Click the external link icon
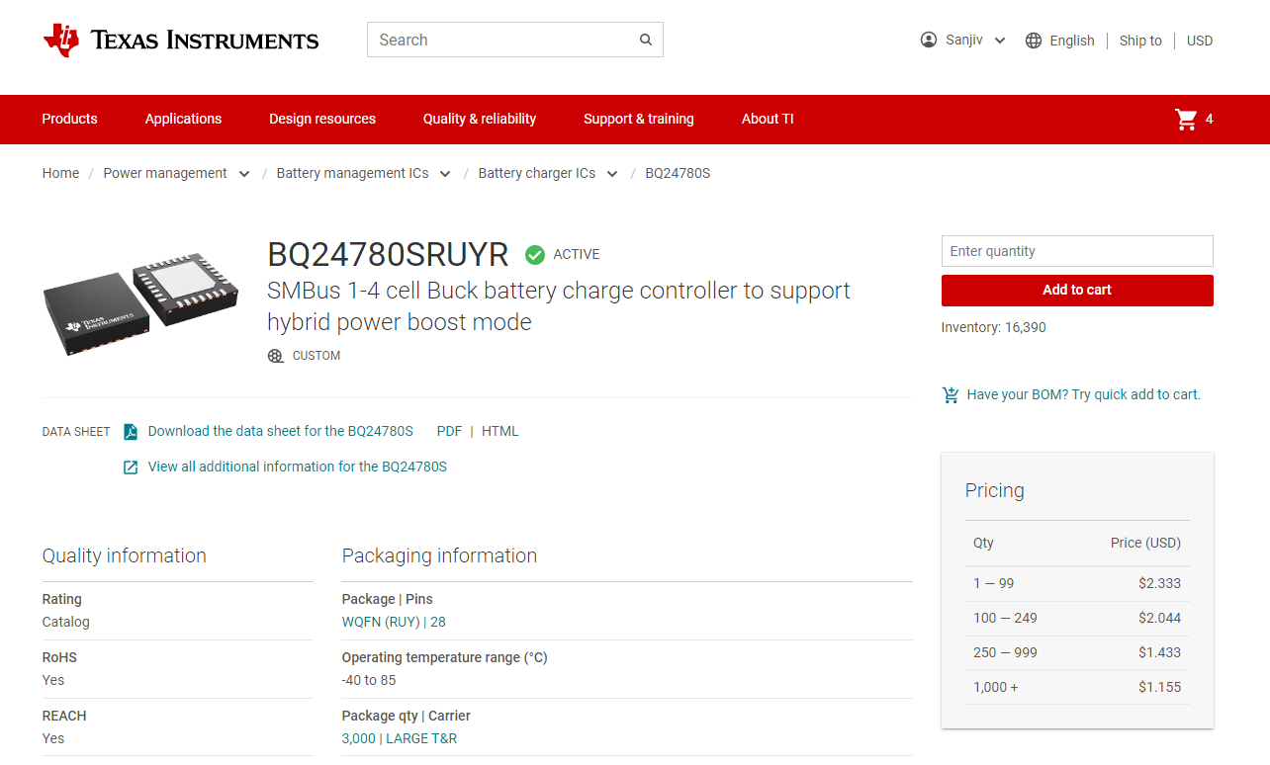1270x765 pixels. pyautogui.click(x=131, y=467)
